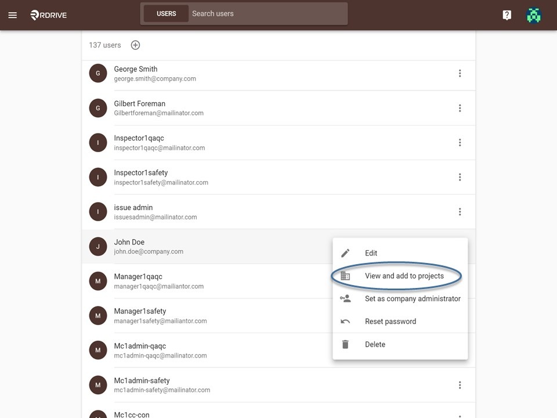Click George Smith's G avatar

[98, 73]
